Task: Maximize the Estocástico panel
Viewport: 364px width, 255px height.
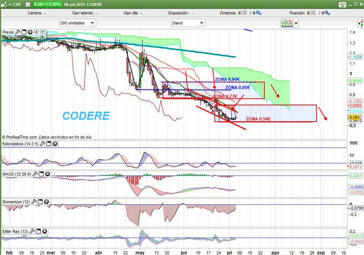Action: pos(49,144)
